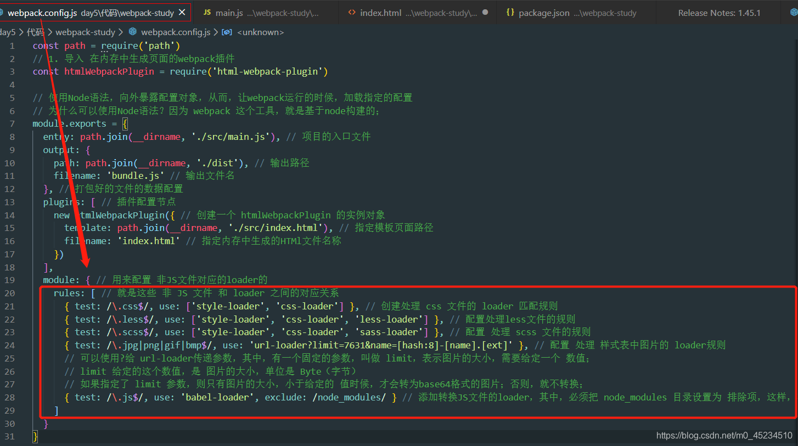Open the 代码 folder breadcrumb
This screenshot has height=446, width=798.
(x=35, y=32)
